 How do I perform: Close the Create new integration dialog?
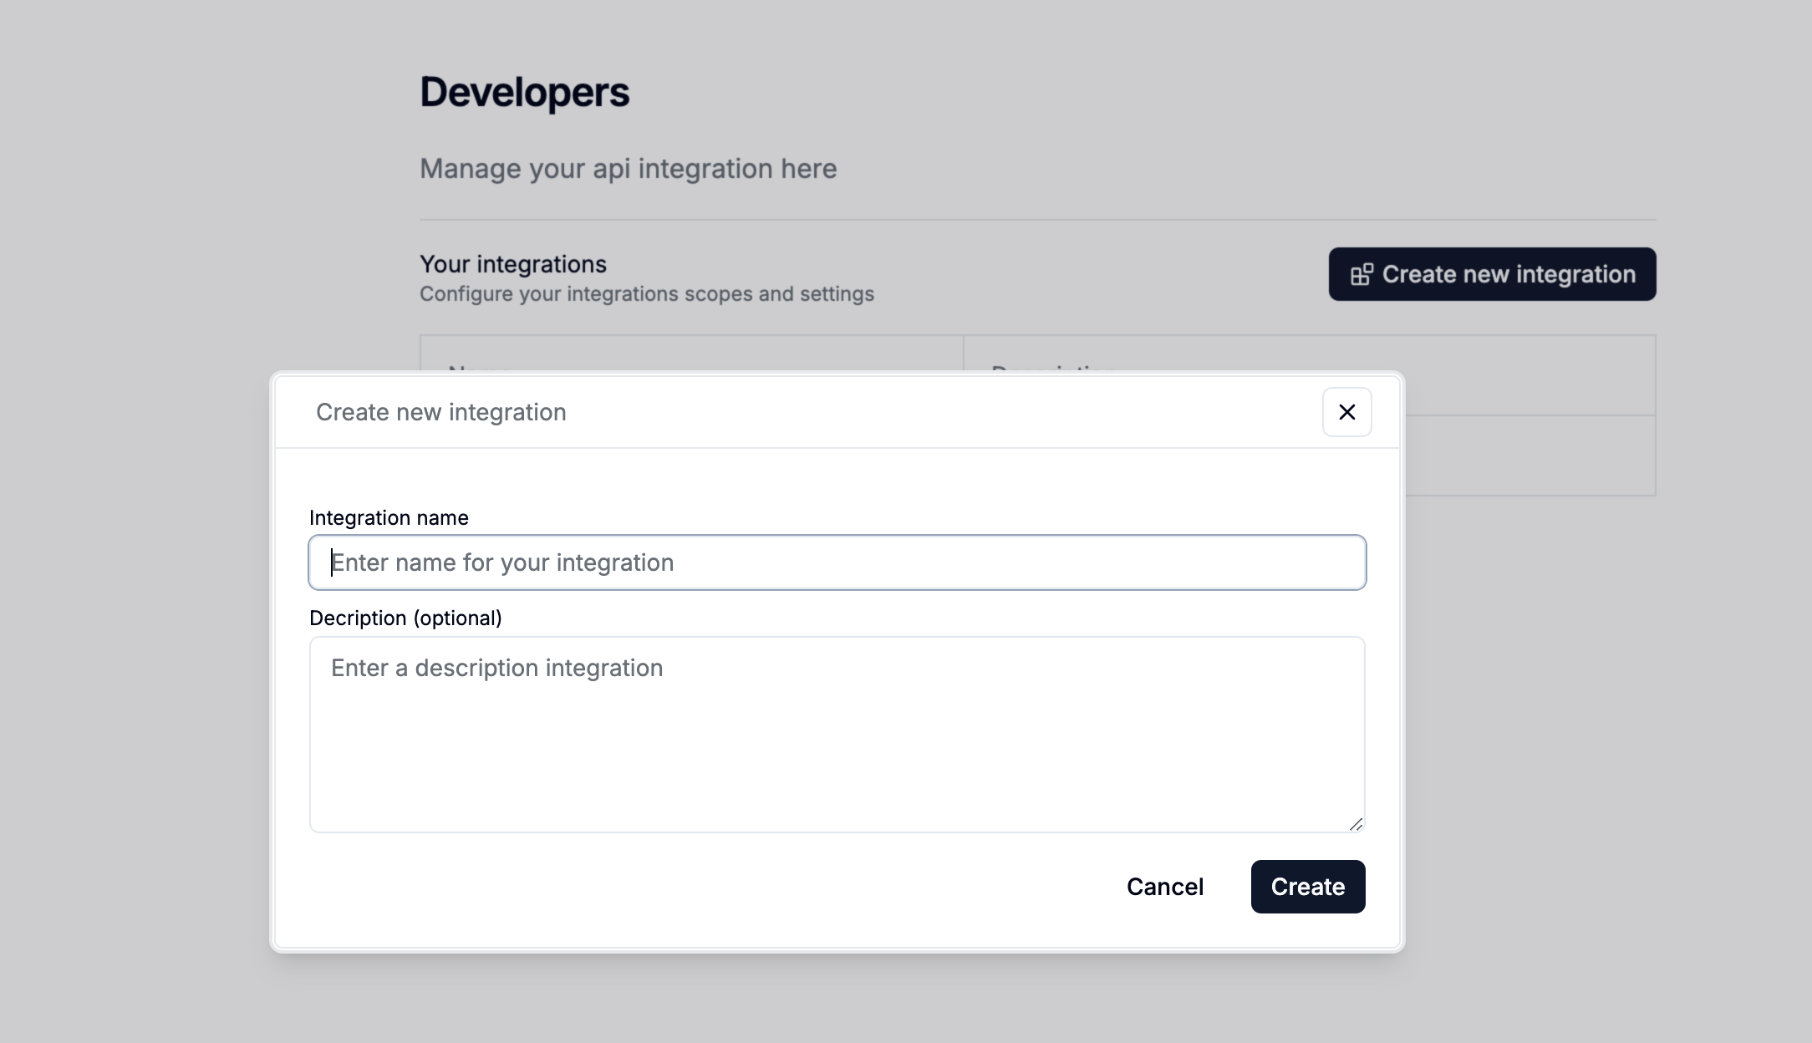[x=1346, y=412]
